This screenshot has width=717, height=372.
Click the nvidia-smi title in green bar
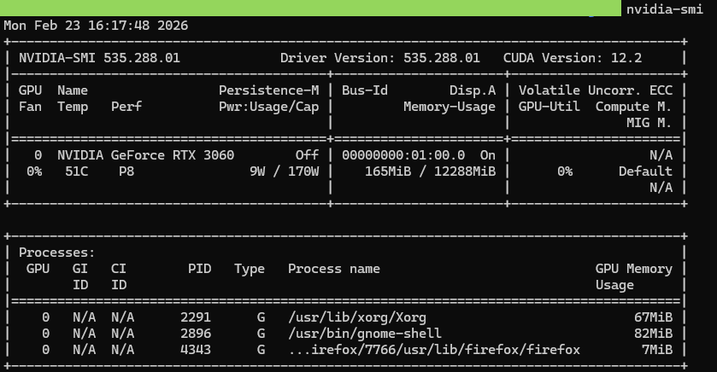click(664, 9)
